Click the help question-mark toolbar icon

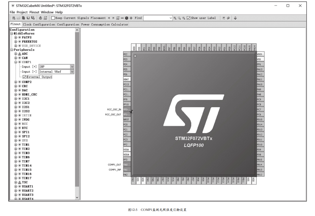pos(224,18)
